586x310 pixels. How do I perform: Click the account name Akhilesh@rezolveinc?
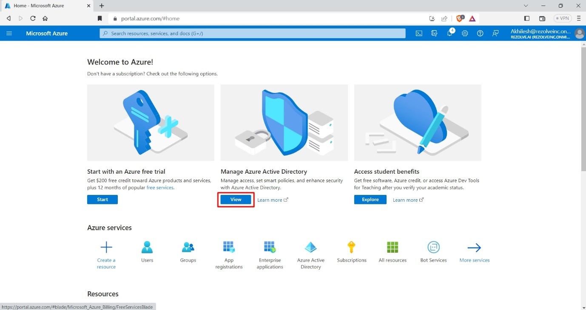540,31
